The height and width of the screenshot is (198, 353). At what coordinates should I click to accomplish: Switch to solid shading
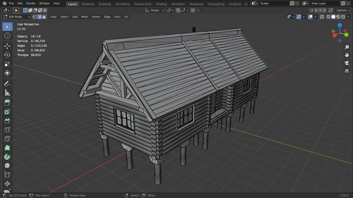pos(333,17)
